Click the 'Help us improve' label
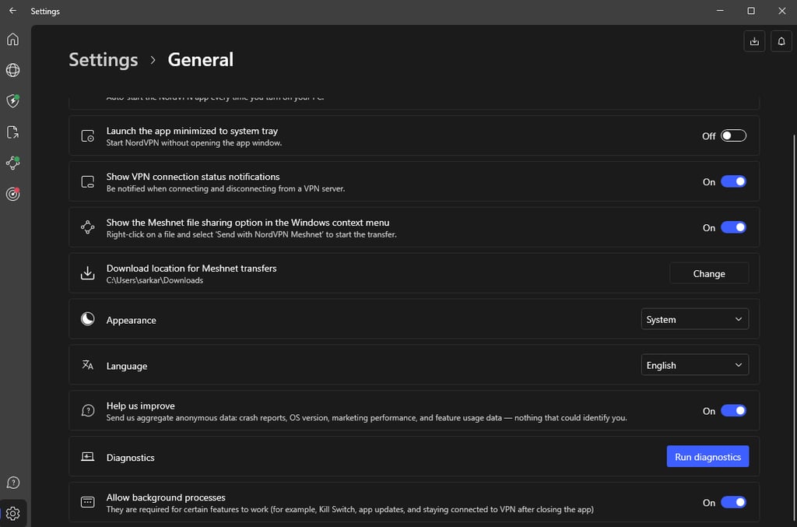 point(140,406)
